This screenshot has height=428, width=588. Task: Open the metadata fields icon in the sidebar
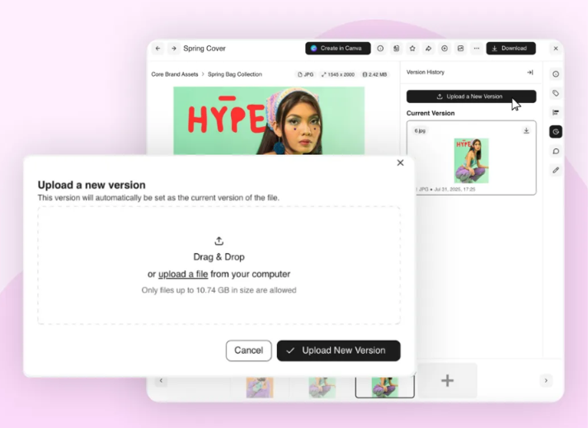click(x=556, y=112)
